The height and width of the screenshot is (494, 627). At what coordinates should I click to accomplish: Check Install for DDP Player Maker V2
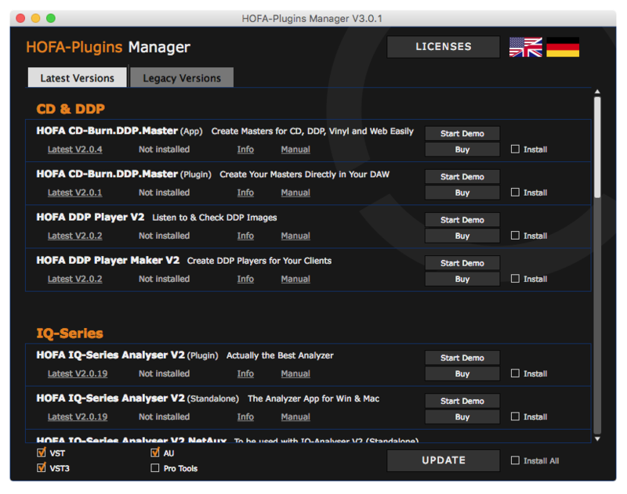coord(515,279)
